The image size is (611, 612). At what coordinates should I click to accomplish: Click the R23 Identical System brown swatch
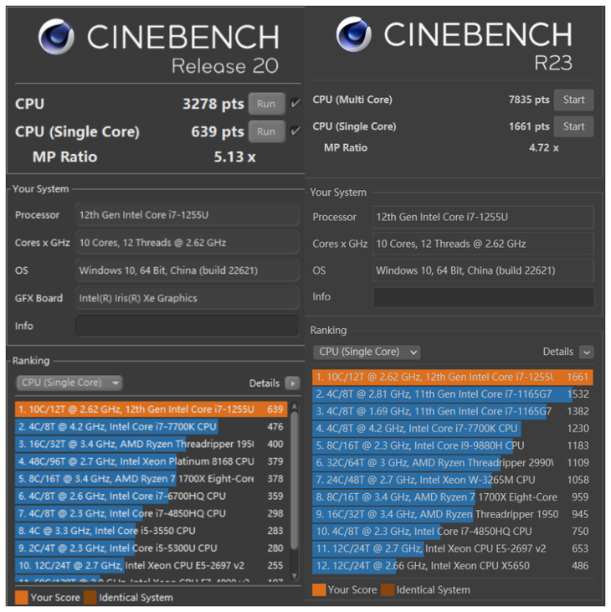coord(388,589)
